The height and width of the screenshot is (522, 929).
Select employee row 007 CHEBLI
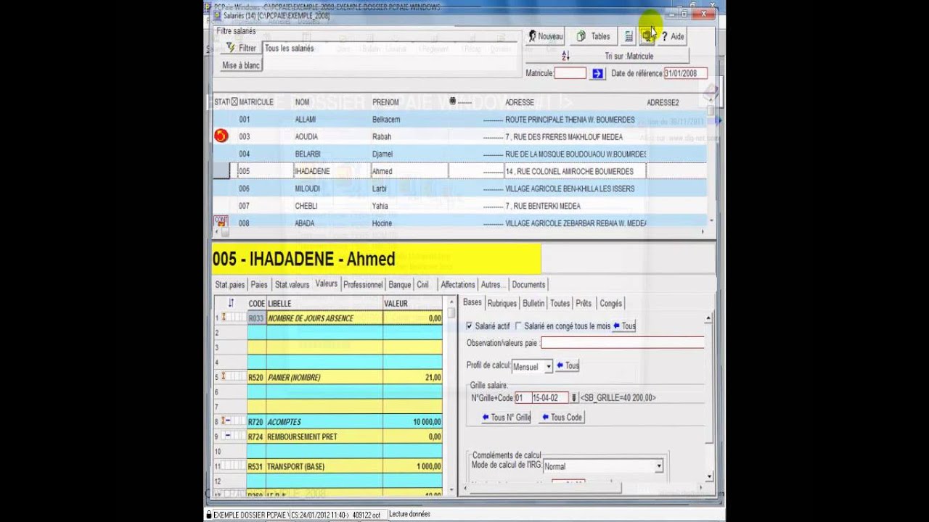pos(460,206)
